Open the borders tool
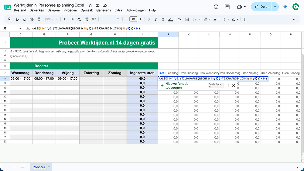The image size is (304, 171). coord(187,19)
